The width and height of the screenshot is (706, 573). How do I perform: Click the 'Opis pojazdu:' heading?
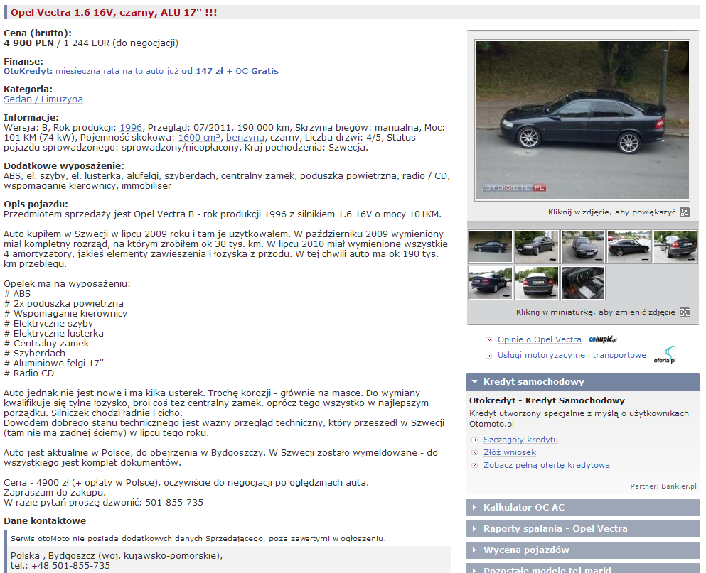pos(36,204)
